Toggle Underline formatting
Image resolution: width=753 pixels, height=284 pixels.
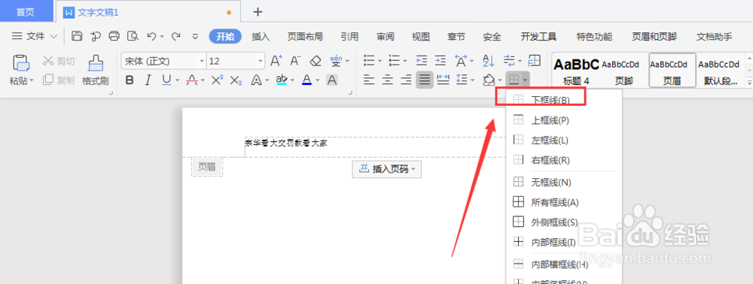coord(166,80)
